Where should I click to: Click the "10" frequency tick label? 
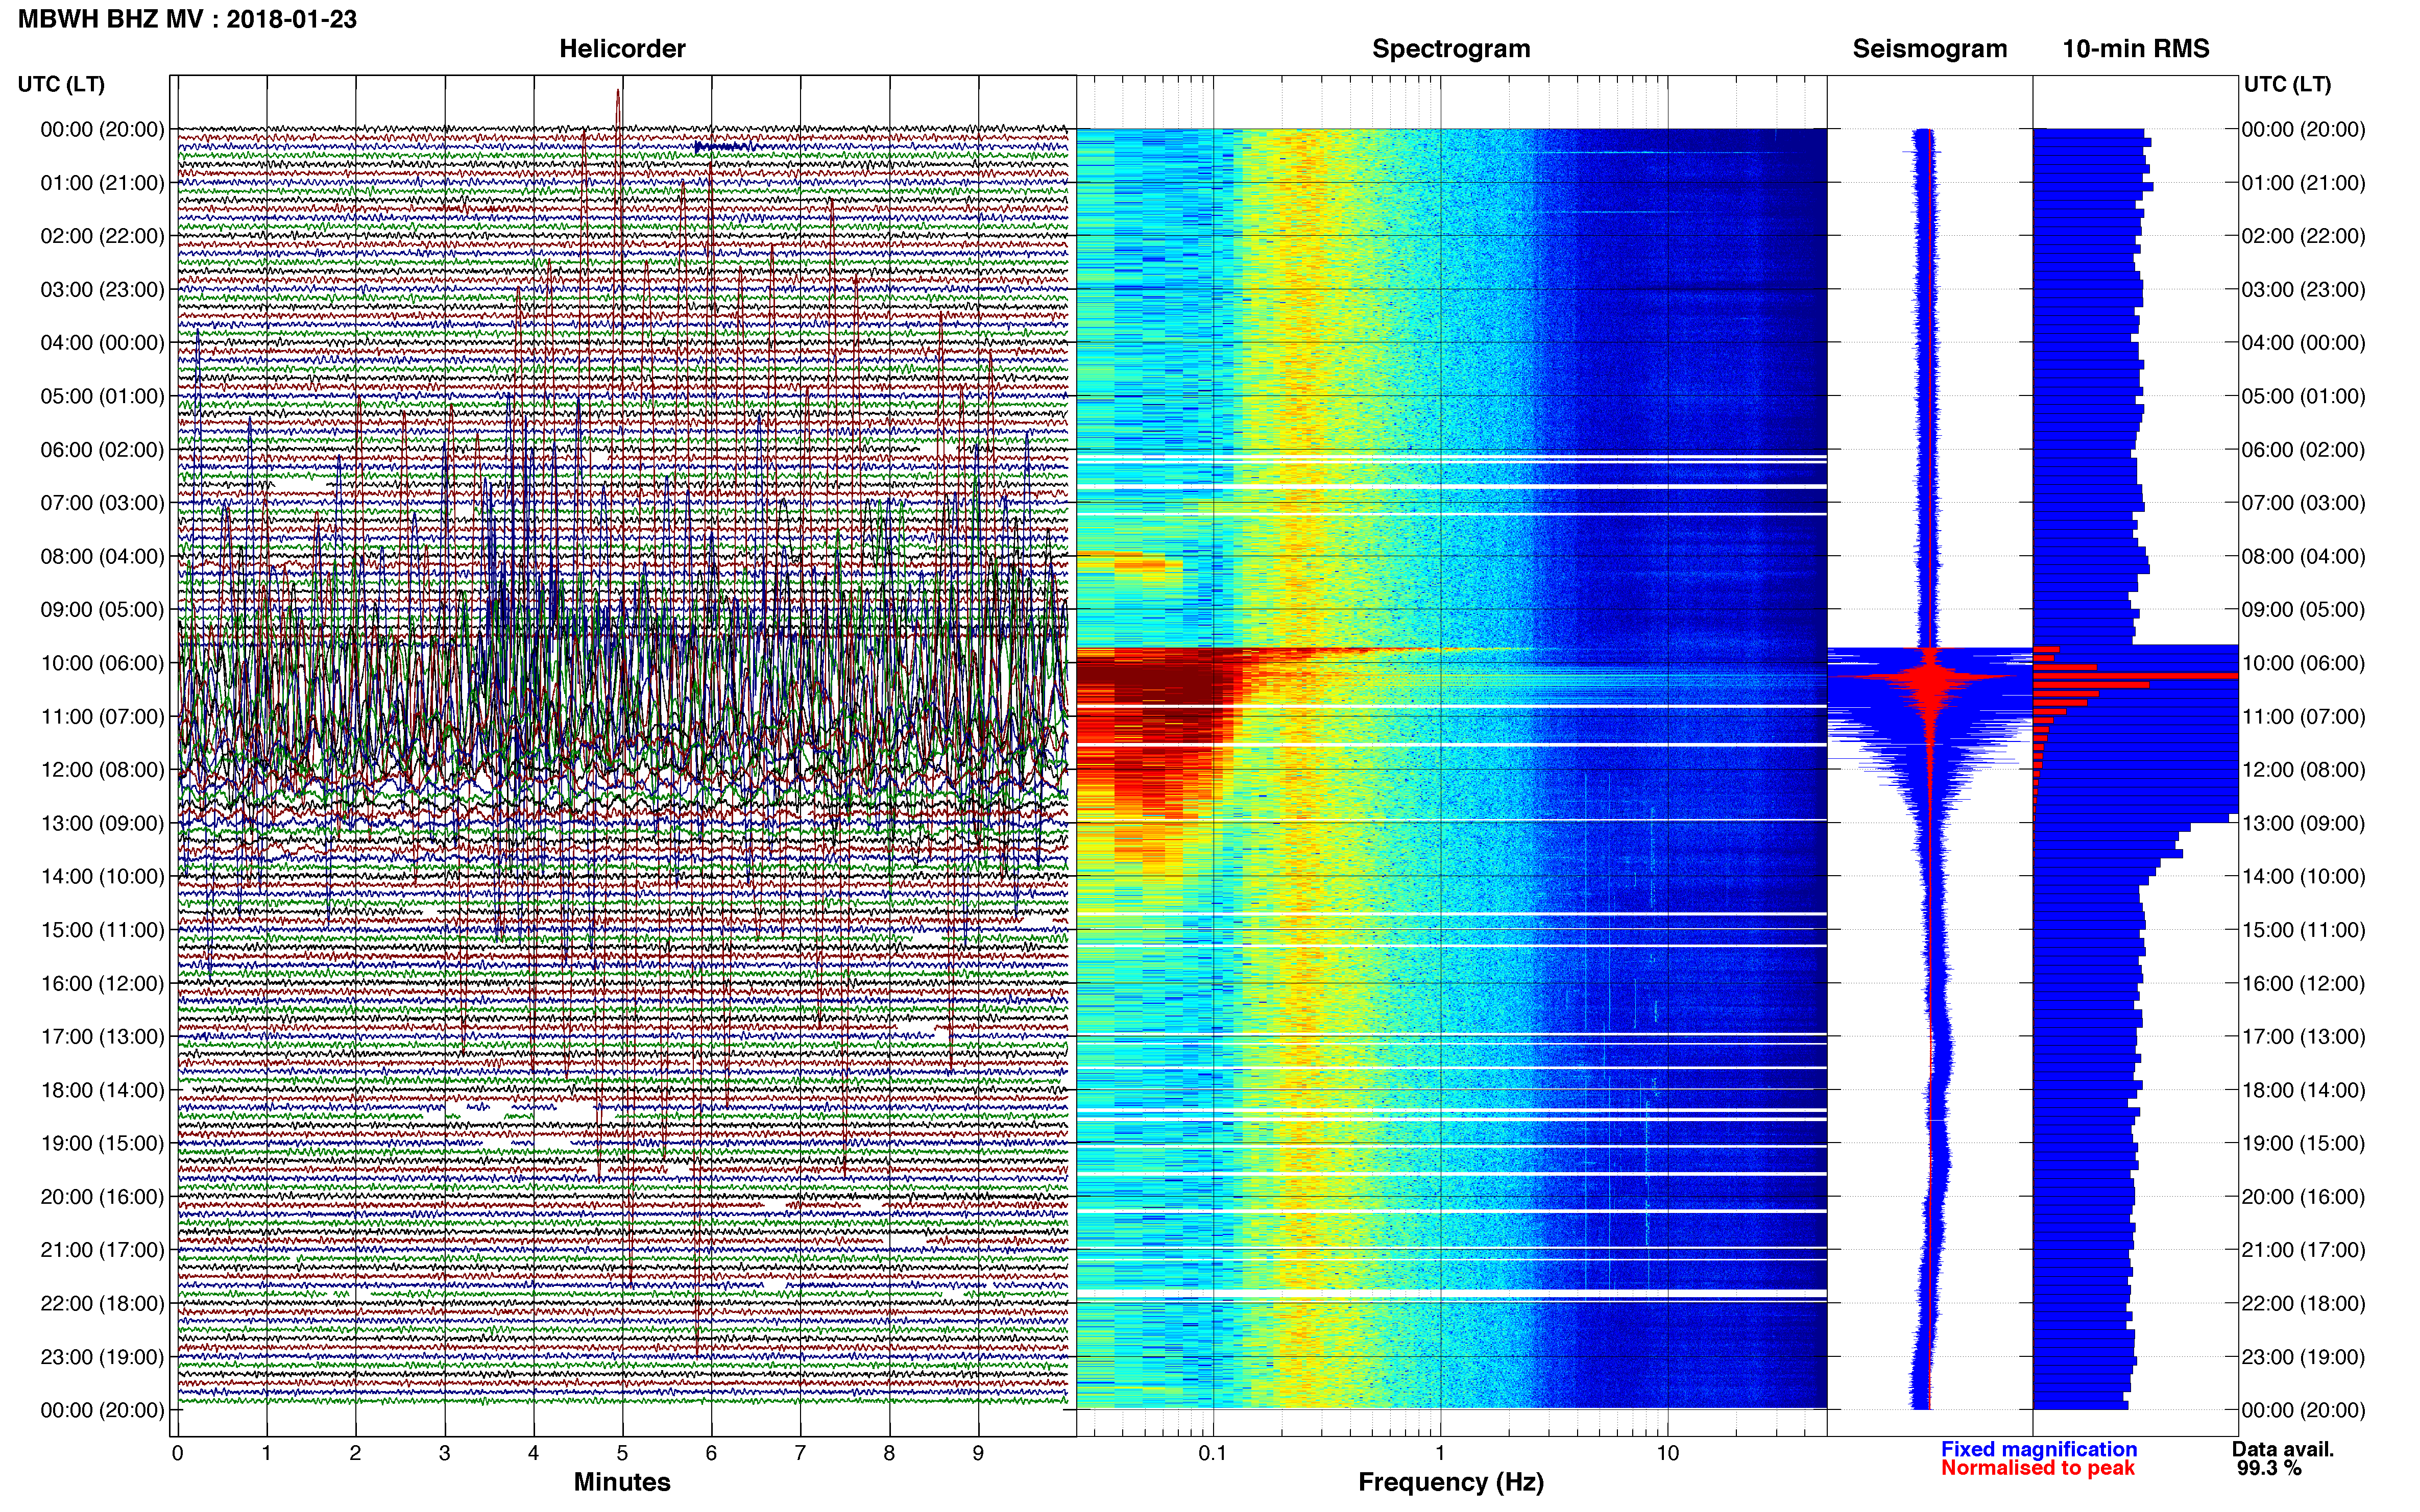click(x=1667, y=1453)
